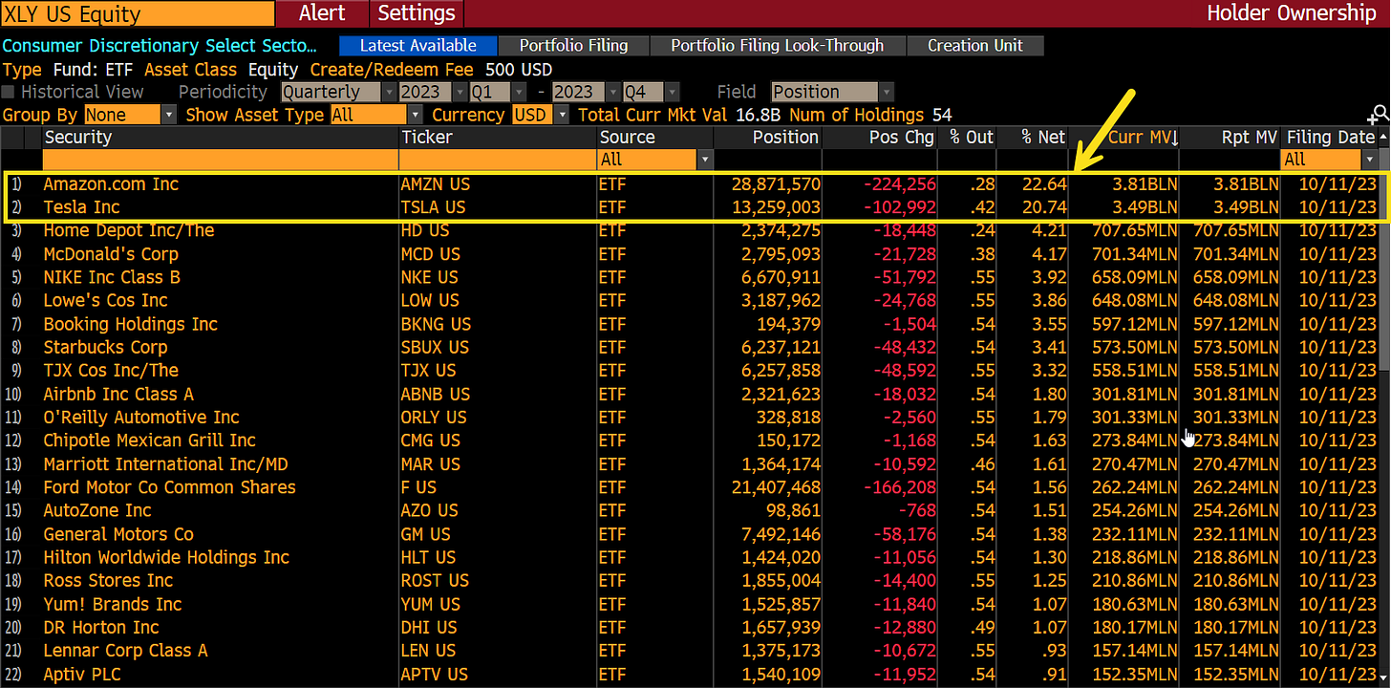Image resolution: width=1391 pixels, height=688 pixels.
Task: Select Lowe's Cos Inc
Action: 105,300
